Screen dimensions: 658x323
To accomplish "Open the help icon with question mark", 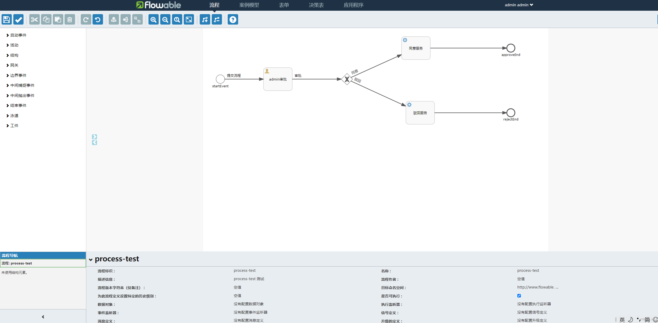I will pyautogui.click(x=233, y=19).
